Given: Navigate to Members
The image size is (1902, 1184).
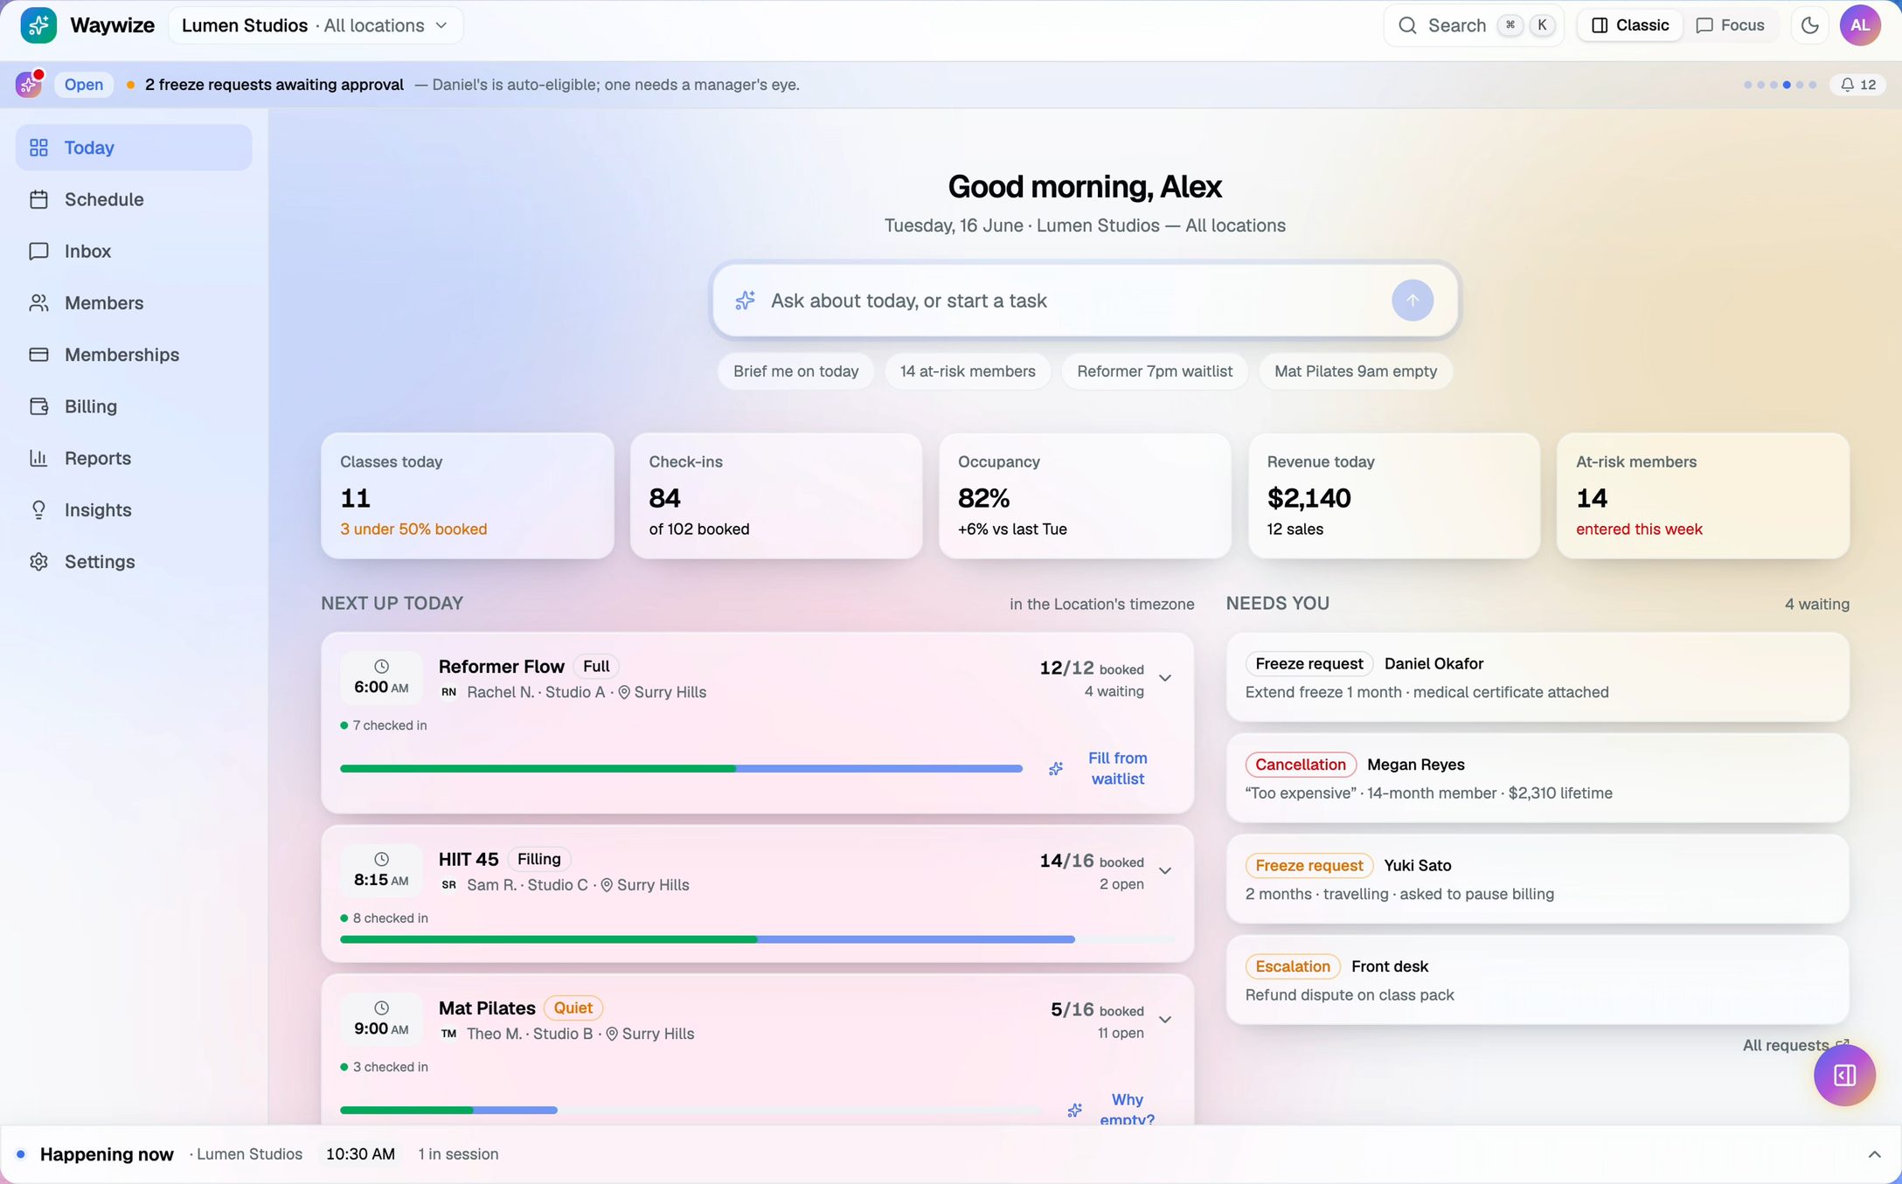Looking at the screenshot, I should point(134,303).
